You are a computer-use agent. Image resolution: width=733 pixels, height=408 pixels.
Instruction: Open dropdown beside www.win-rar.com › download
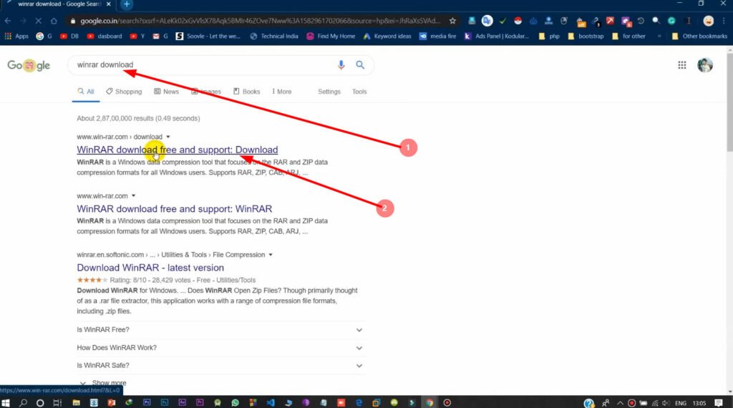tap(168, 137)
